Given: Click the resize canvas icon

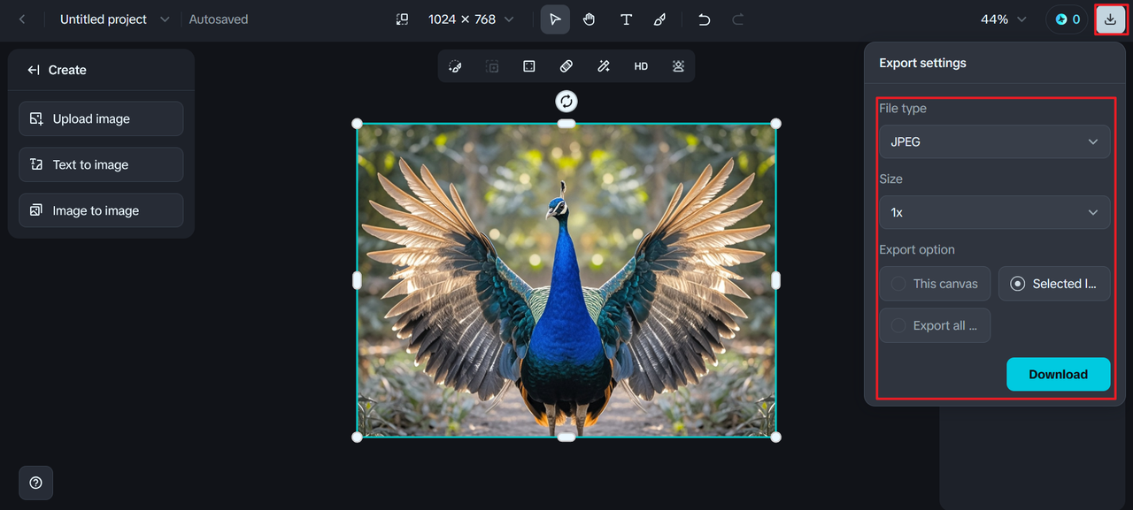Looking at the screenshot, I should point(402,19).
